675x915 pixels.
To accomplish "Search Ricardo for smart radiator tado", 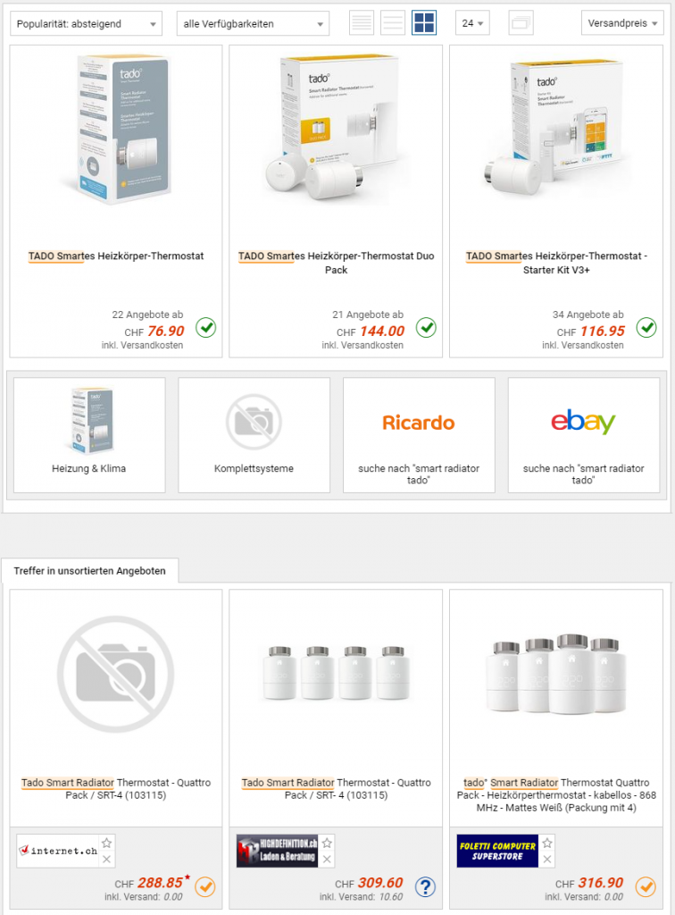I will 419,435.
